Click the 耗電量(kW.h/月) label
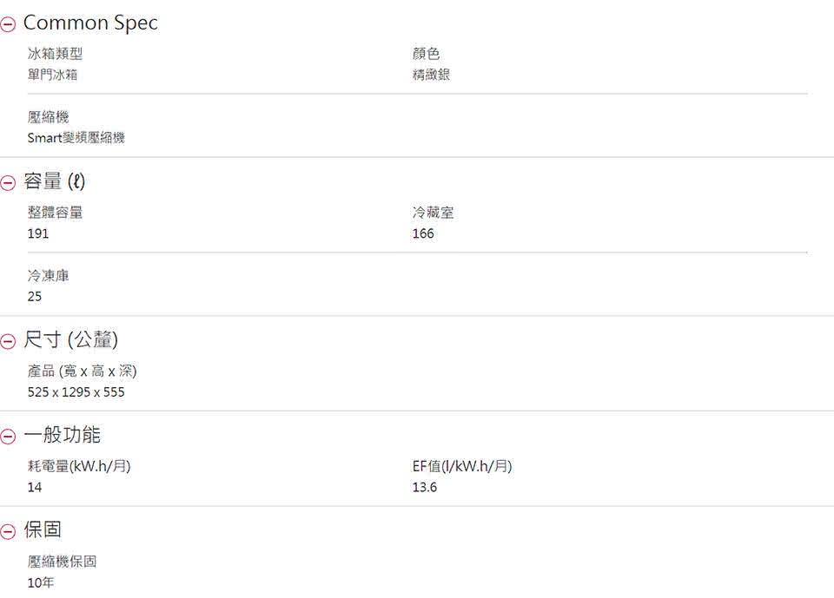 (x=79, y=466)
